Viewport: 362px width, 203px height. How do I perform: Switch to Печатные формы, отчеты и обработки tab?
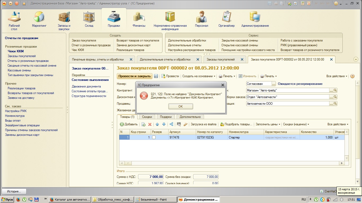click(98, 59)
